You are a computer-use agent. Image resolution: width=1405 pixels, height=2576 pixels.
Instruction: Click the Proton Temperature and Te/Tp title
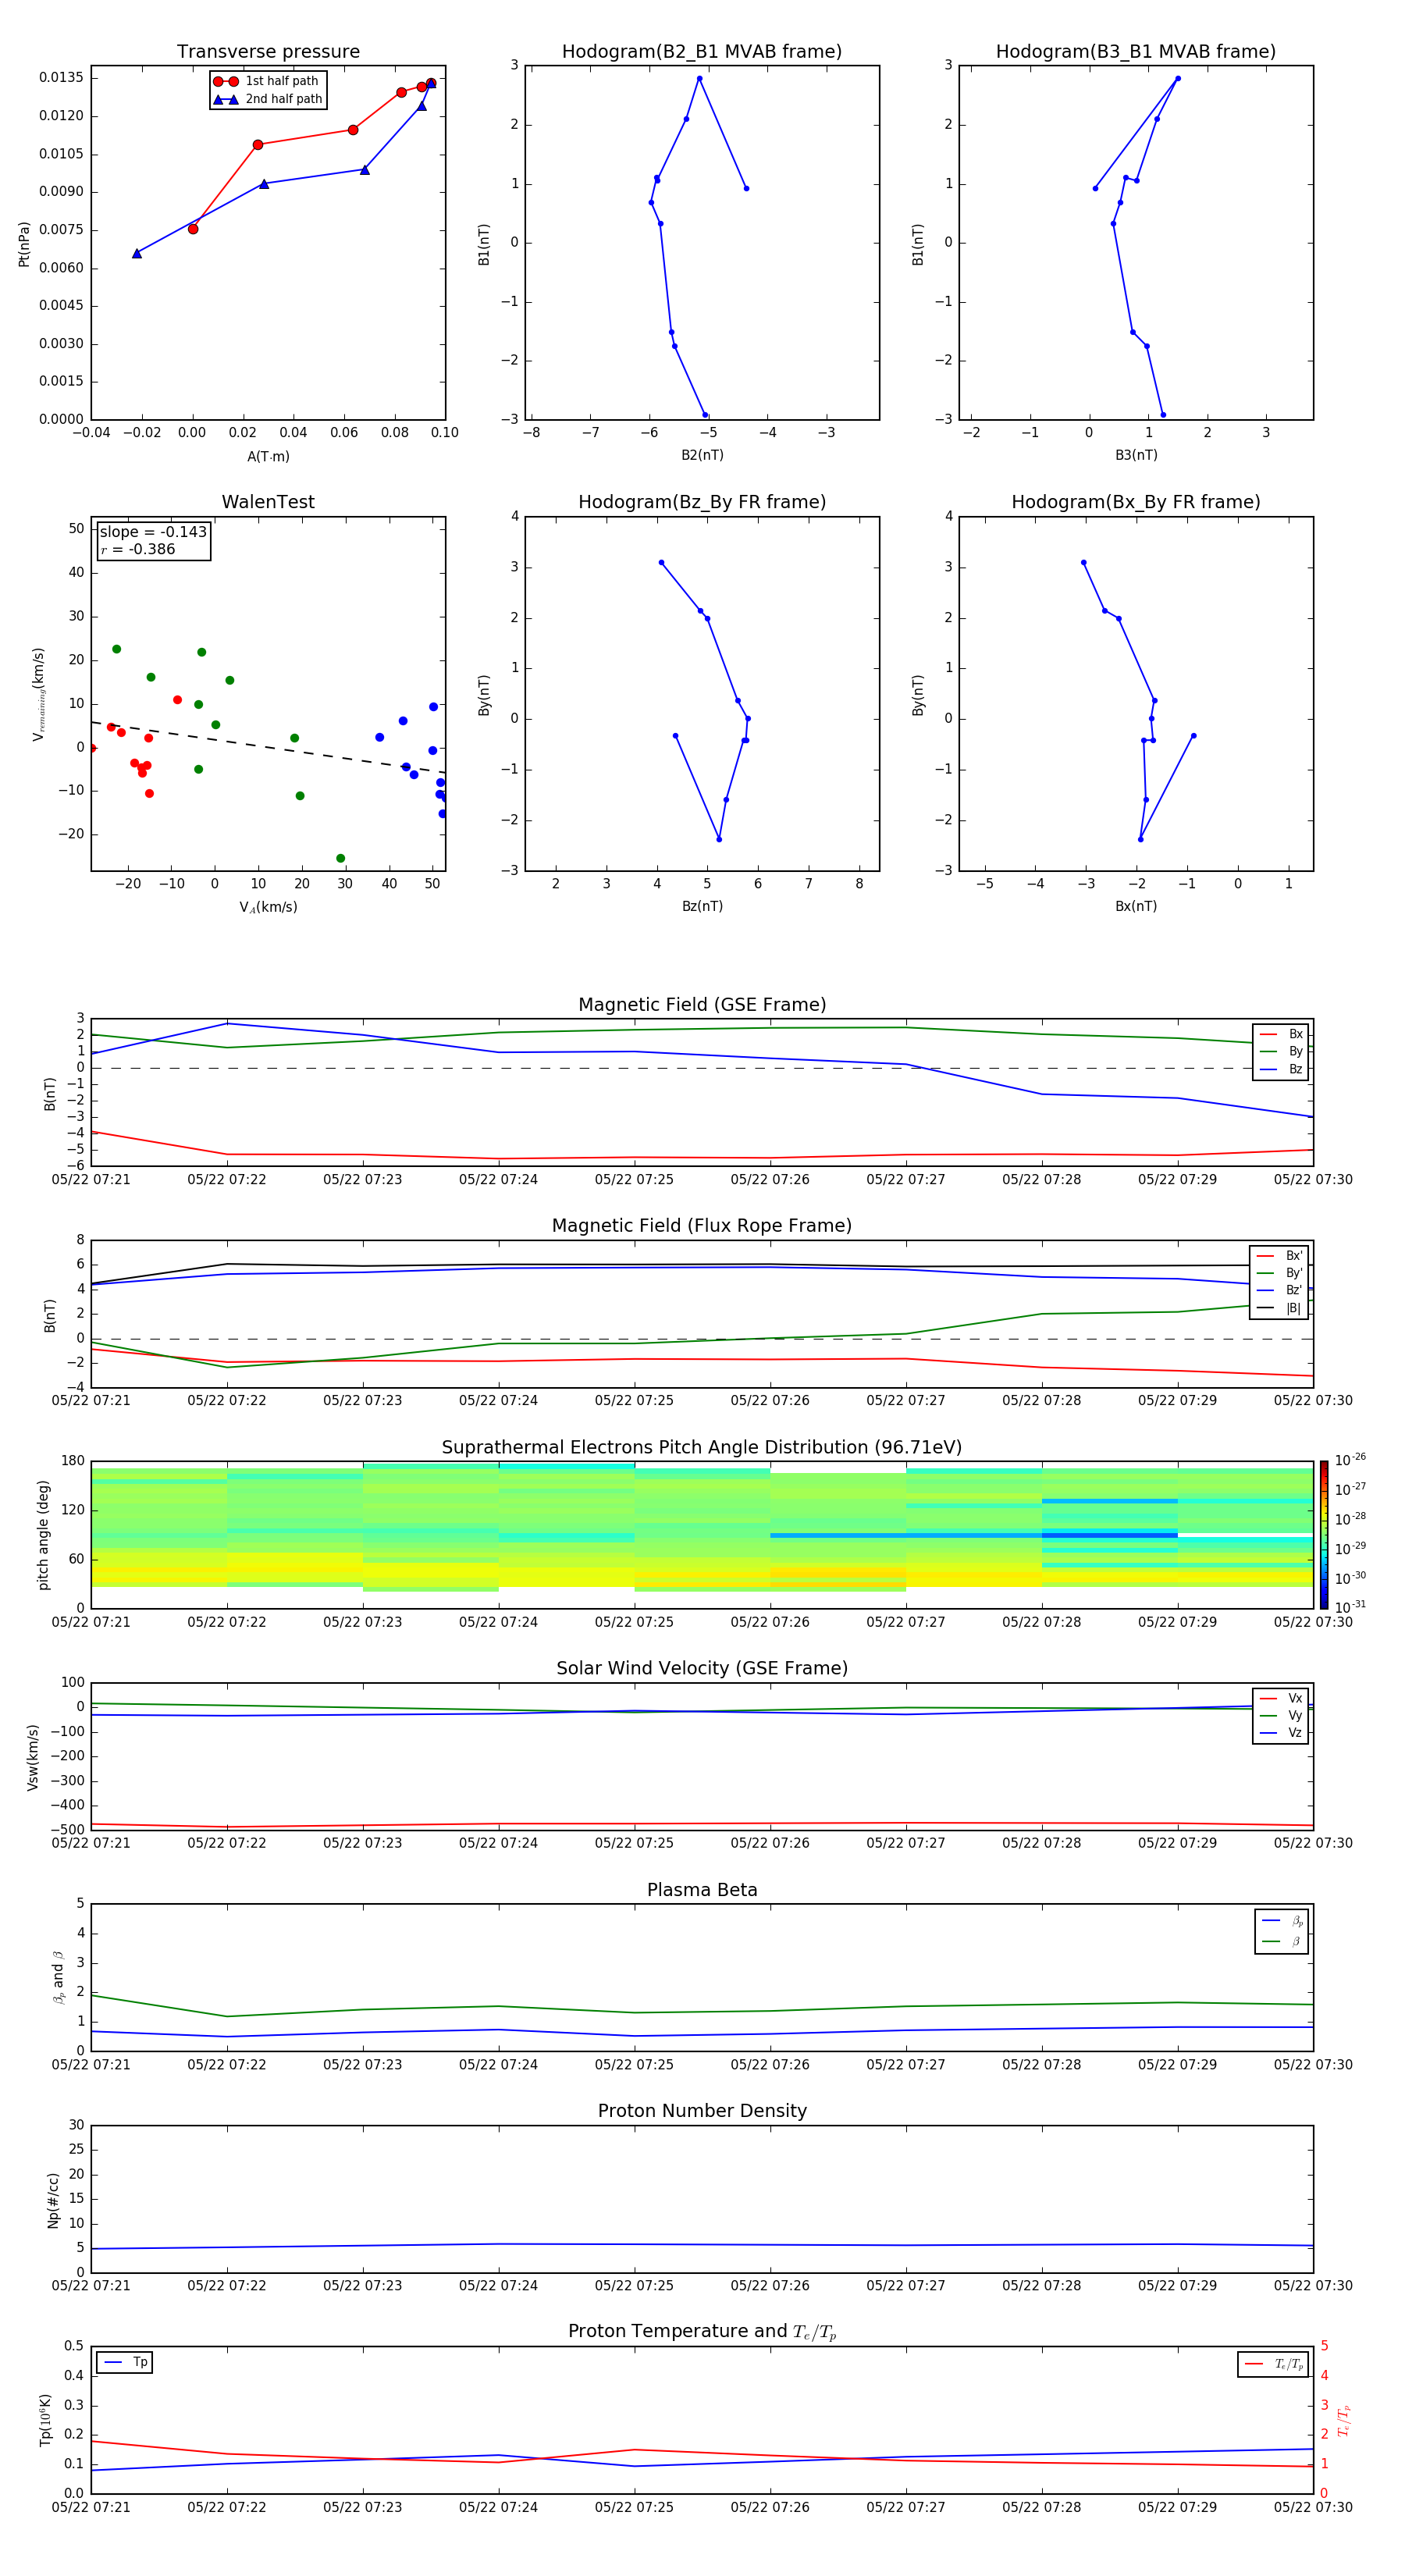point(702,2332)
